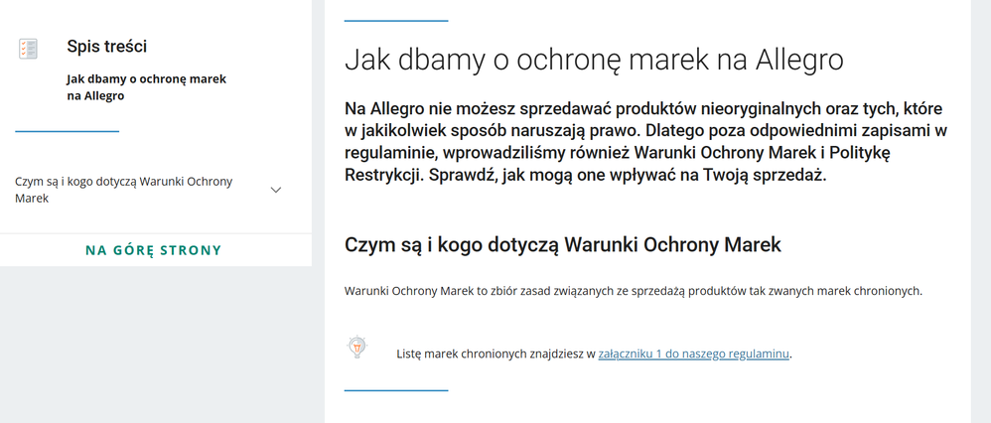The image size is (991, 423).
Task: Click the sentence 'Warunki Ochrony Marek to zbiór zasad'
Action: [633, 291]
